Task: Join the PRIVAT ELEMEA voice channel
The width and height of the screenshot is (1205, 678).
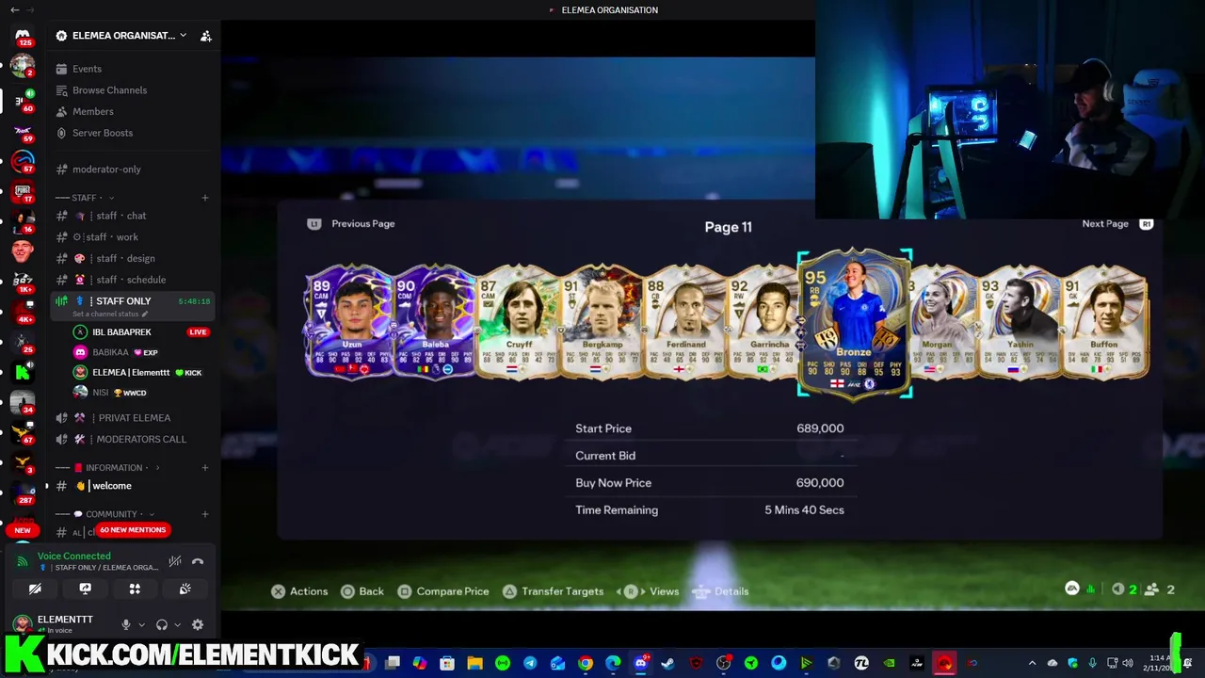Action: tap(132, 418)
